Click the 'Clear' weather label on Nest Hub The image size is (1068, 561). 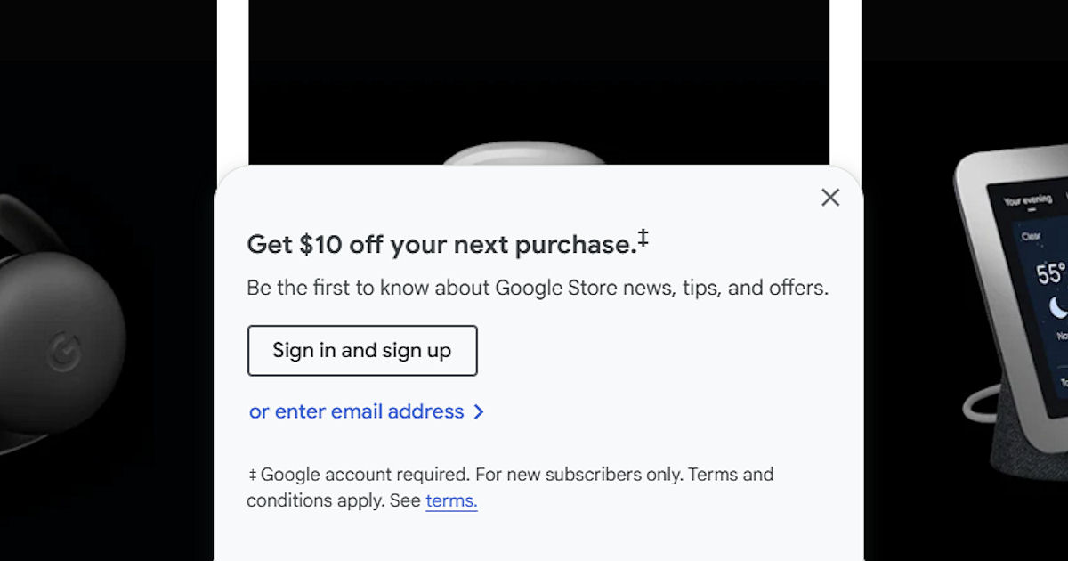(x=1031, y=237)
